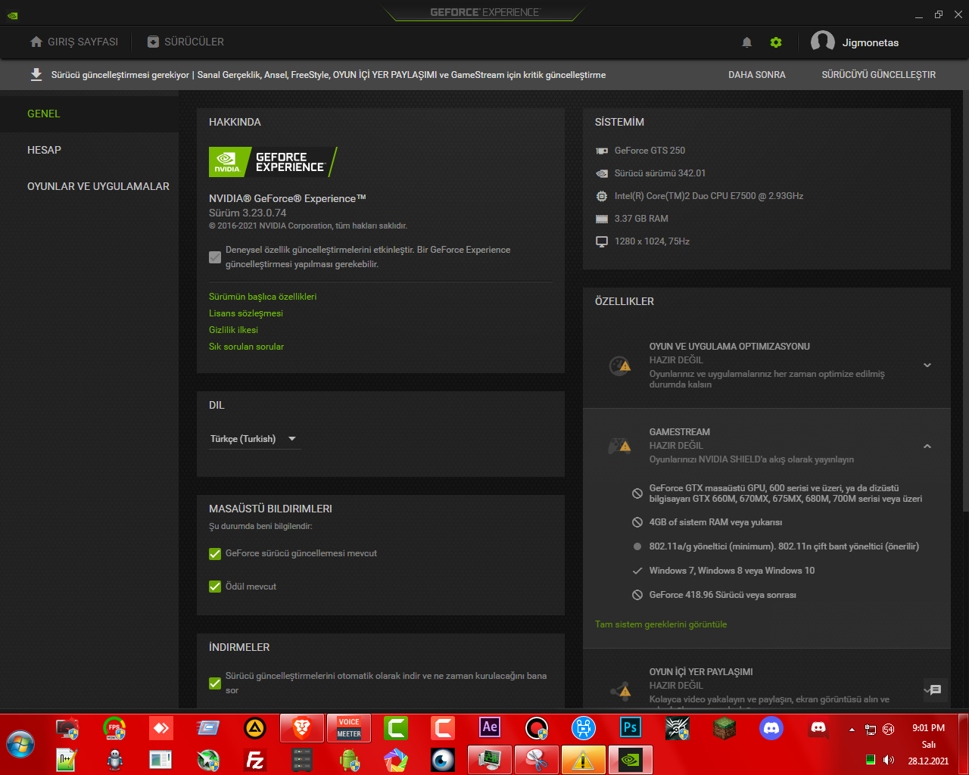Click the taskbar clock showing 9:01 PM

point(928,728)
